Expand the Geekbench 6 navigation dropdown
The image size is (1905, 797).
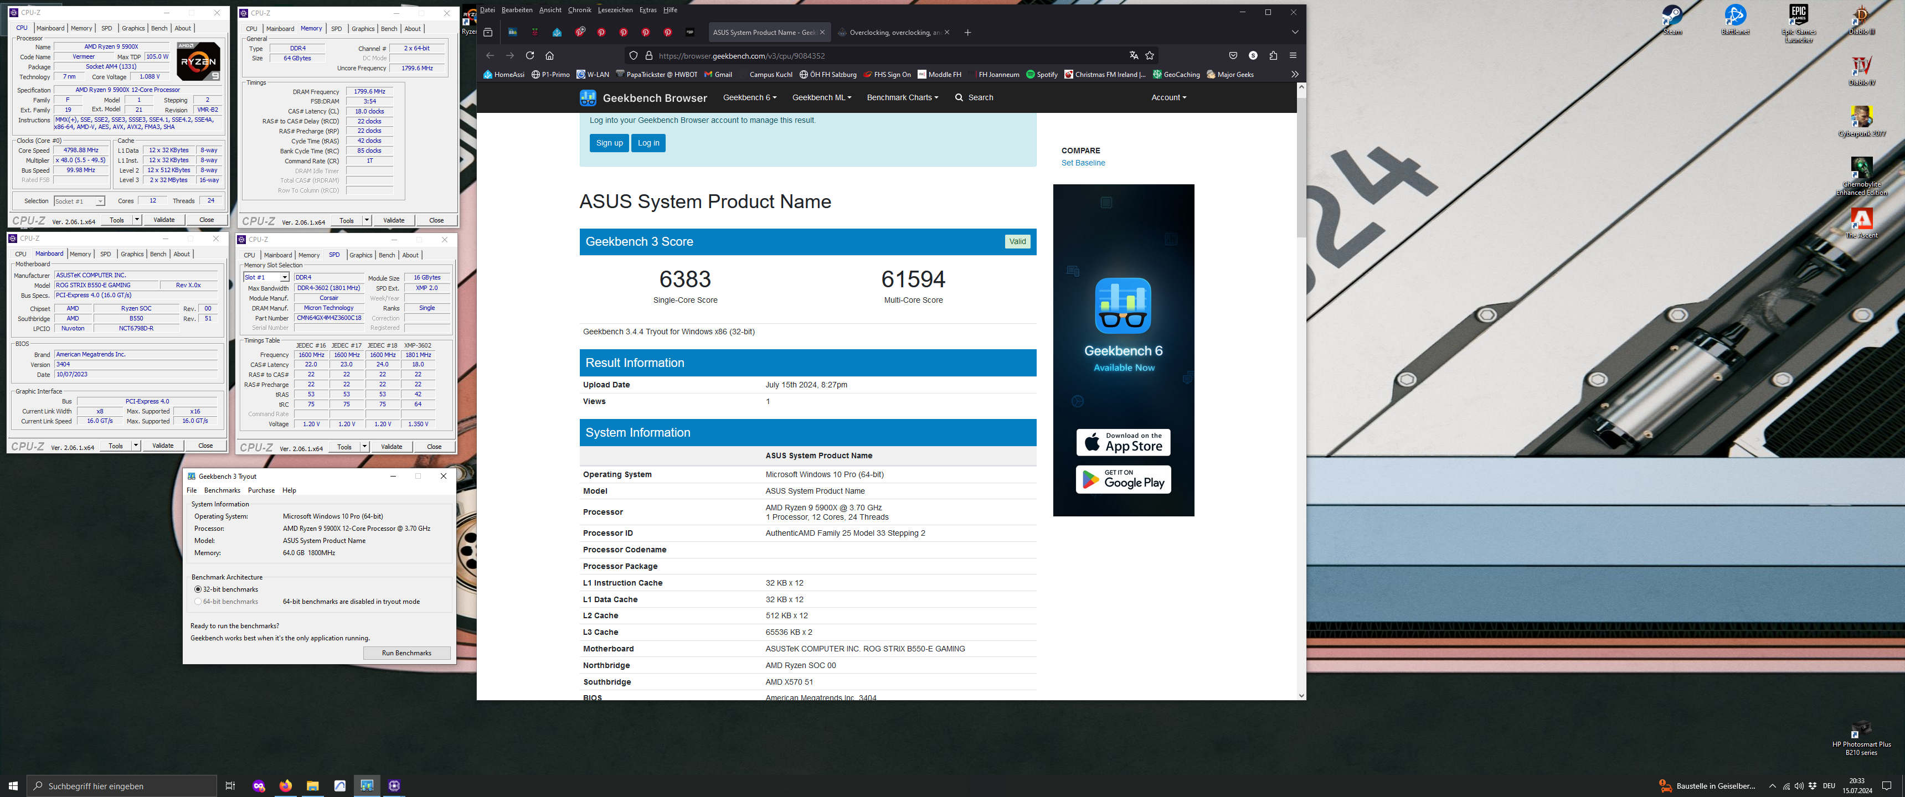(x=750, y=97)
